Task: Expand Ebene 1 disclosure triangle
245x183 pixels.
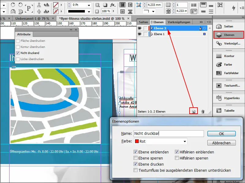Action: coord(152,34)
